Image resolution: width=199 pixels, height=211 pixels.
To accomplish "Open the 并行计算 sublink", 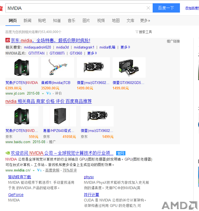I will tap(92, 195).
